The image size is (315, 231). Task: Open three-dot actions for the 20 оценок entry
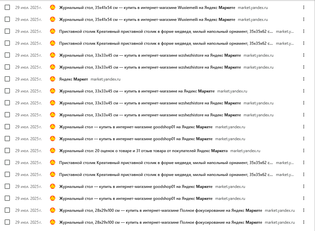[x=303, y=151]
